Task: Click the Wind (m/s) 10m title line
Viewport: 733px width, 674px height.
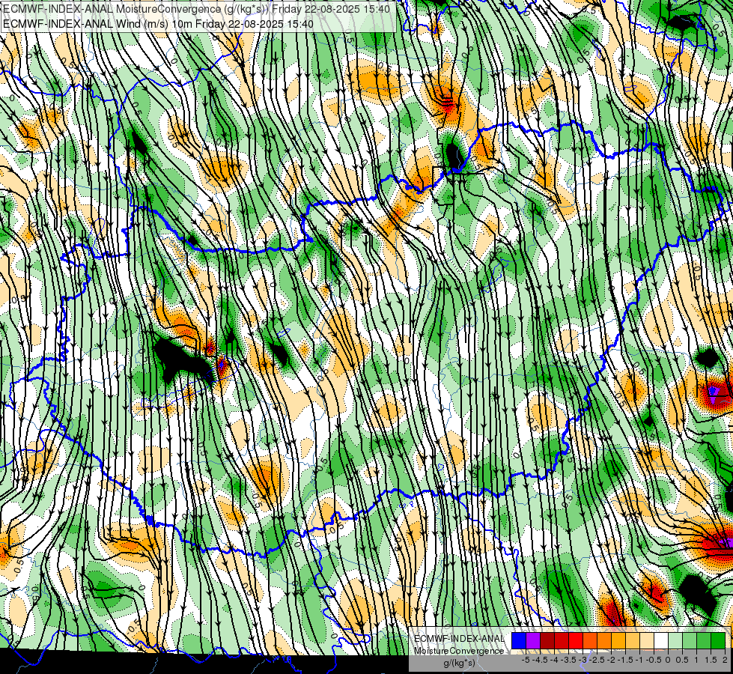Action: point(158,23)
